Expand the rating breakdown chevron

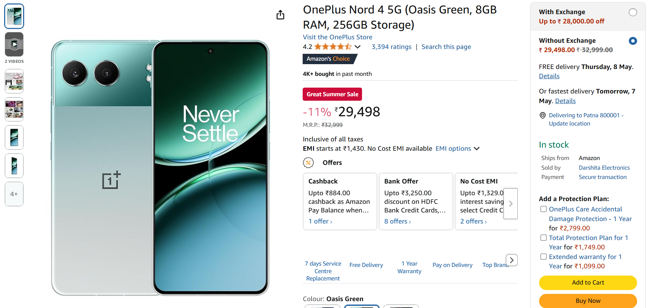click(x=358, y=47)
